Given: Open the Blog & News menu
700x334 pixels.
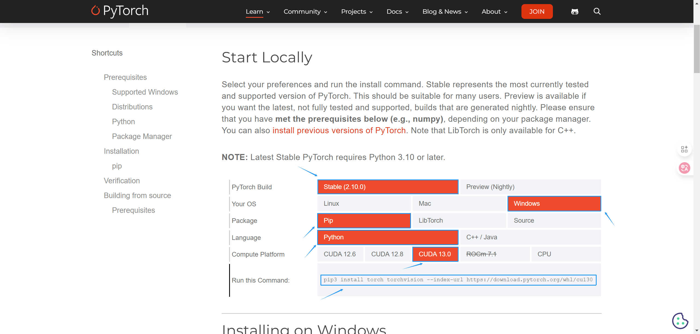Looking at the screenshot, I should pos(445,11).
